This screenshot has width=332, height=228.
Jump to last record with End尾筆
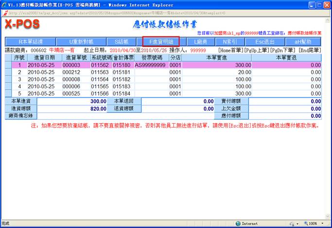click(309, 50)
